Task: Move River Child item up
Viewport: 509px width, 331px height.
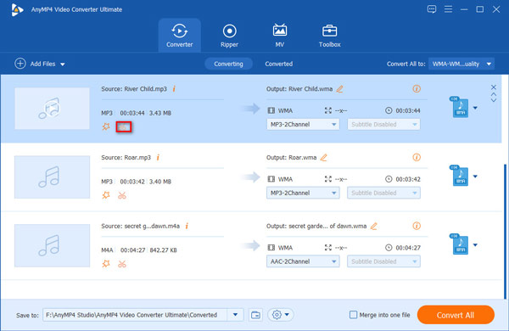Action: (494, 94)
